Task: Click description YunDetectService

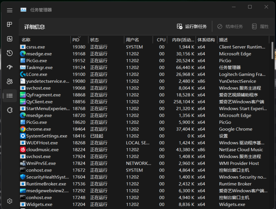Action: (237, 81)
